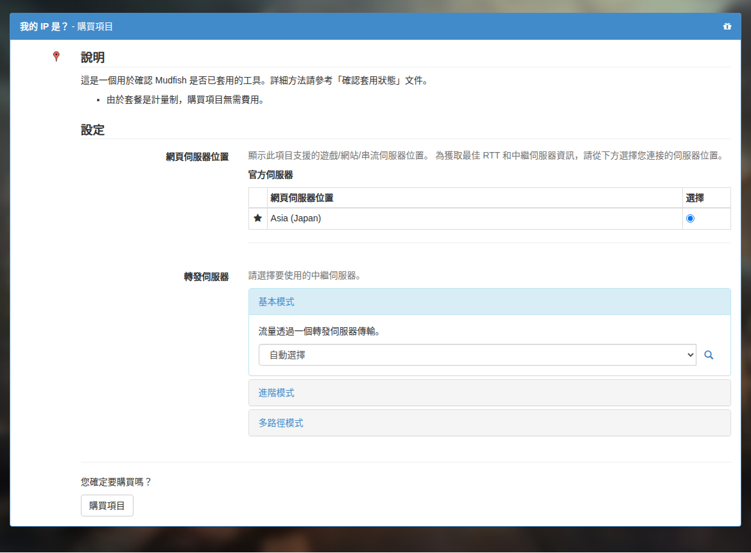Click the red map pin icon
This screenshot has width=751, height=553.
(56, 56)
